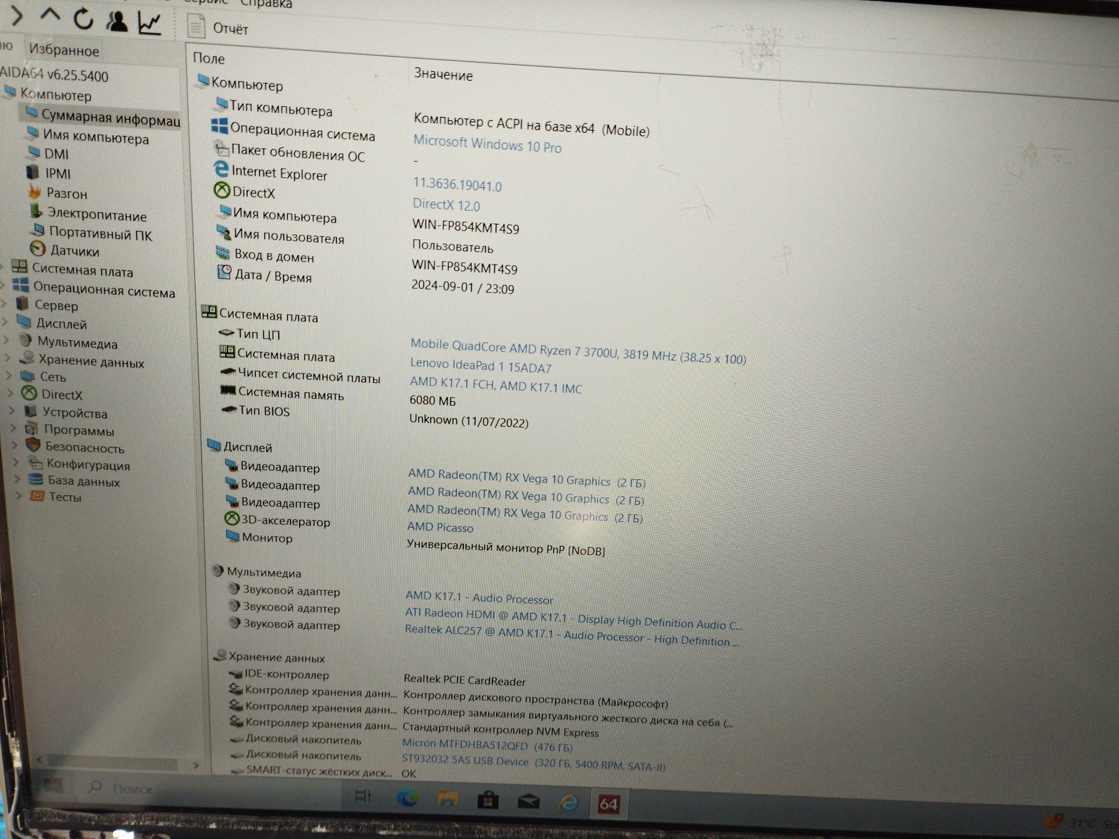This screenshot has height=839, width=1119.
Task: Click the Портативный ПК laptop icon
Action: (38, 231)
